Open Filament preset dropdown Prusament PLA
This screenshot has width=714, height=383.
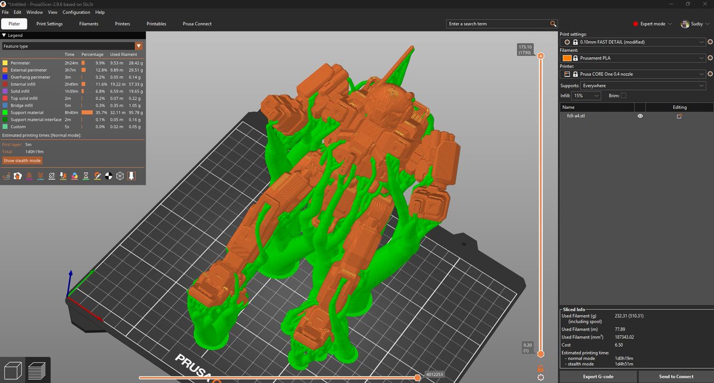(633, 58)
